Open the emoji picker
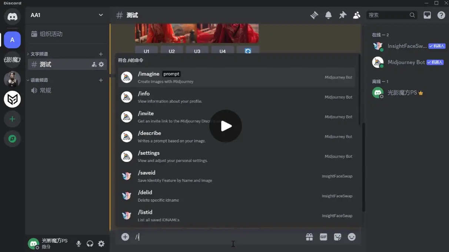This screenshot has height=252, width=449. tap(352, 237)
